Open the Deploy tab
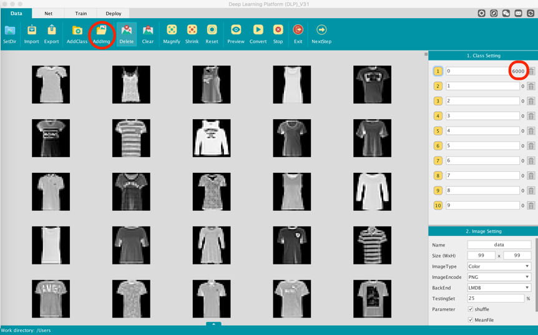Screen dimensions: 538x335 114,13
